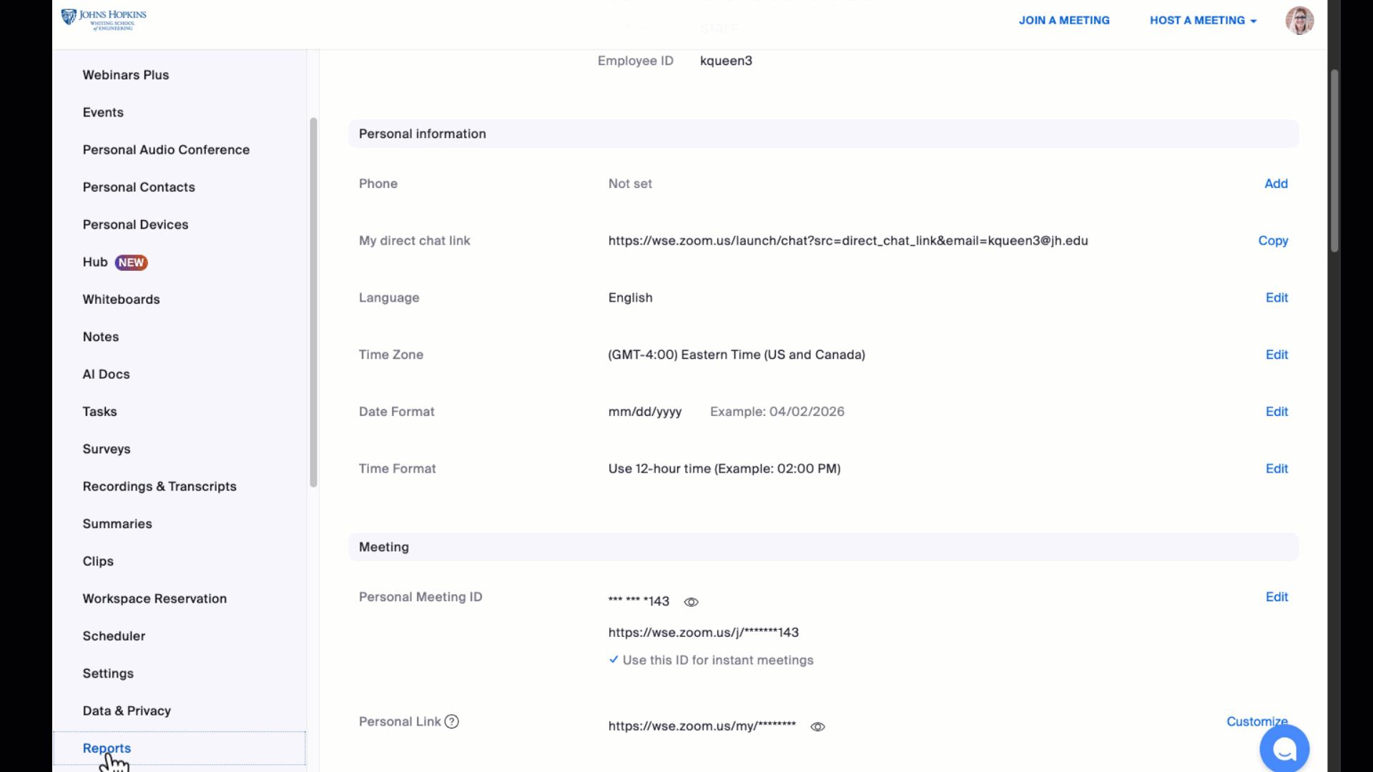Toggle Use this ID for instant meetings
The image size is (1373, 772).
tap(711, 660)
